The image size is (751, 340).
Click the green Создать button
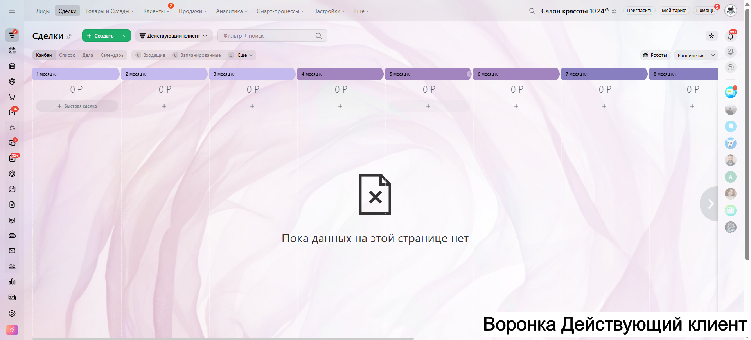pyautogui.click(x=101, y=36)
